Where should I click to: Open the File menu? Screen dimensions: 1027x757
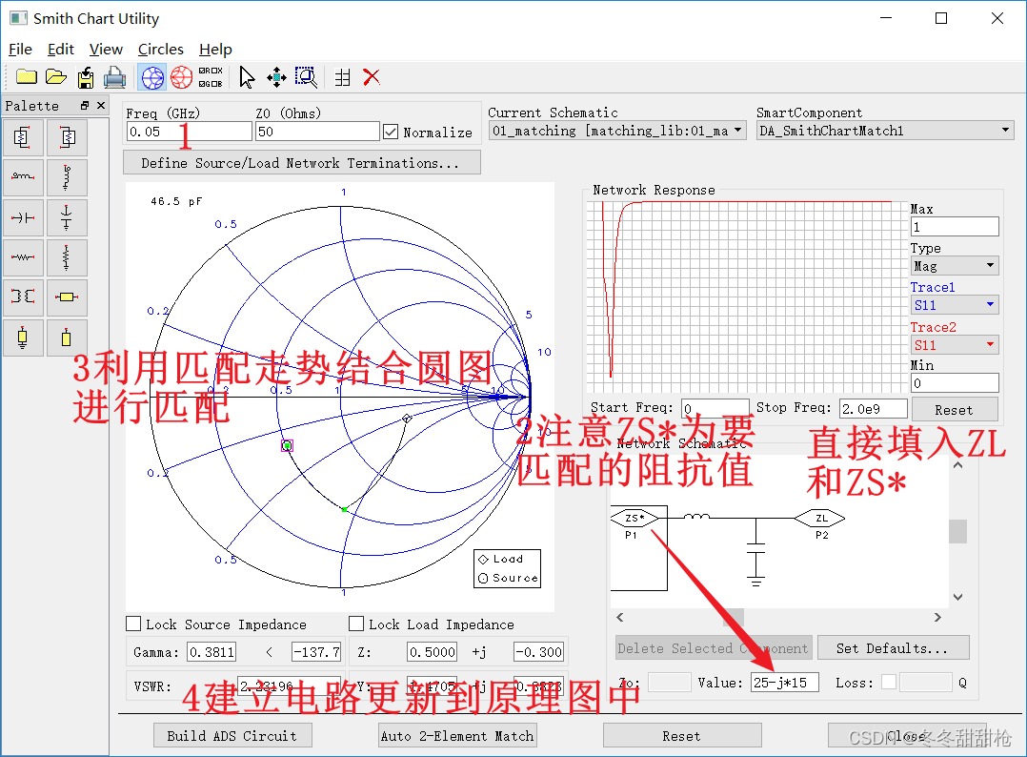pos(20,50)
